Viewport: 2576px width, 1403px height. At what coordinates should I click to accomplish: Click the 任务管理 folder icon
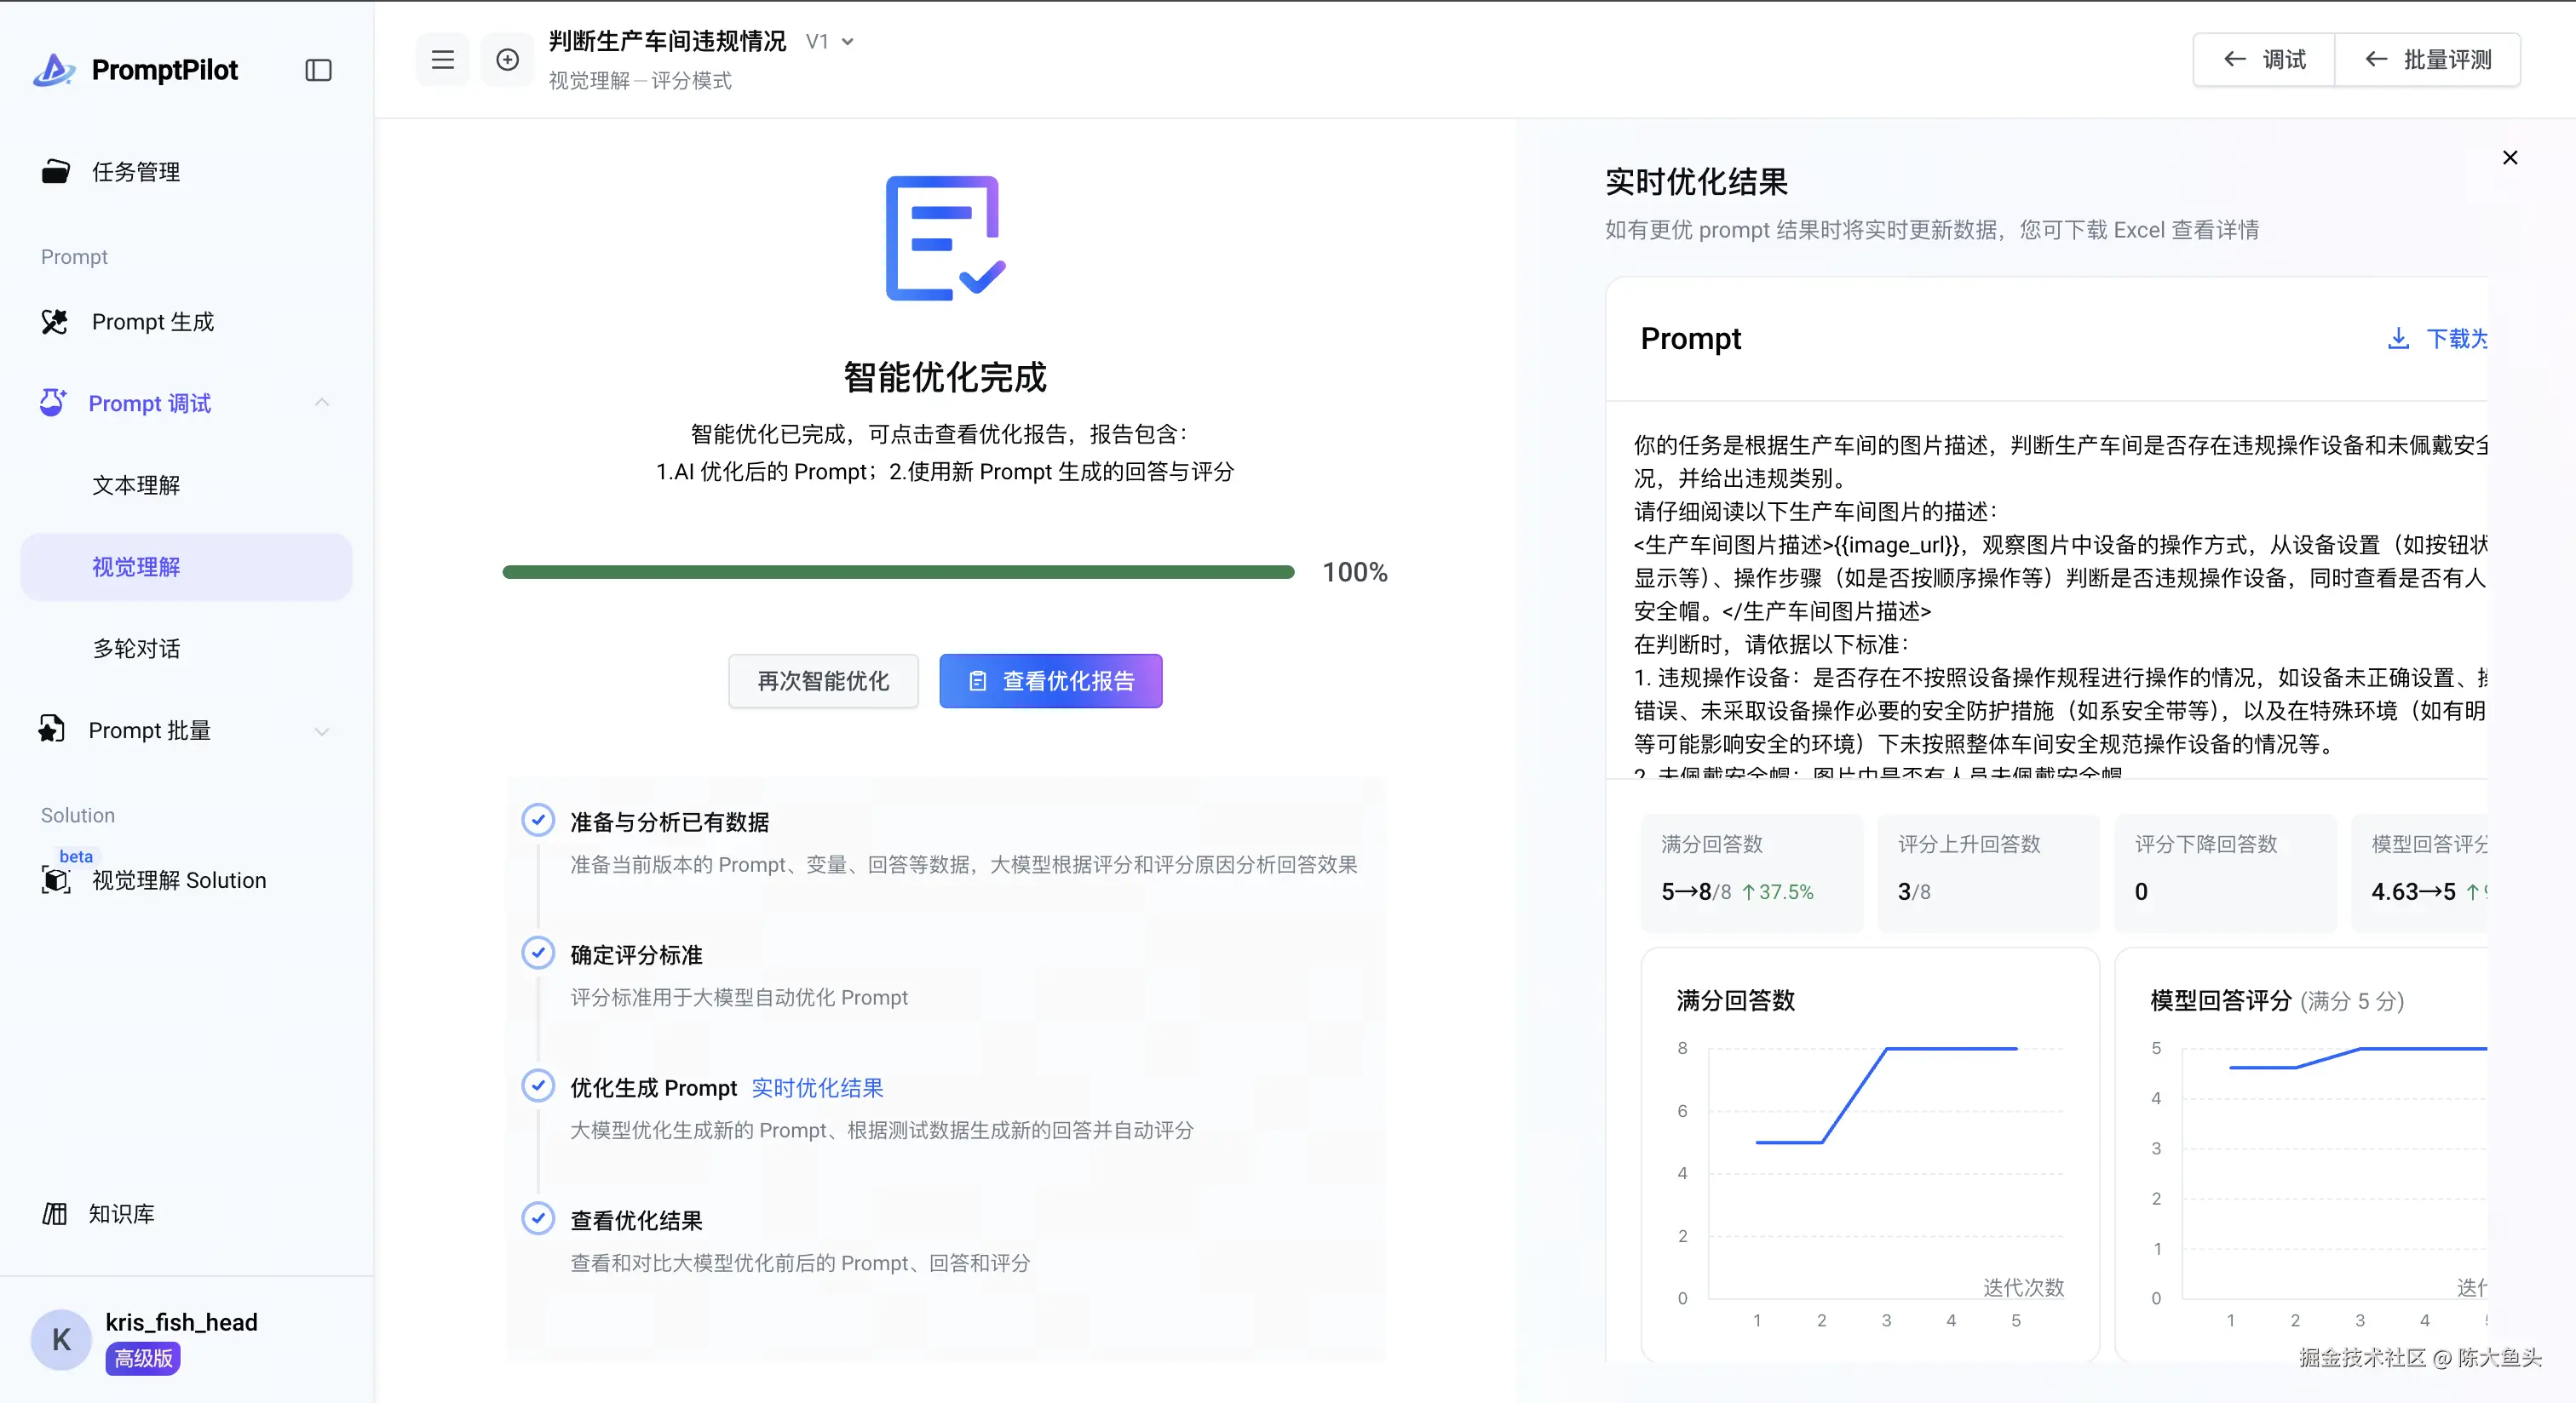55,172
